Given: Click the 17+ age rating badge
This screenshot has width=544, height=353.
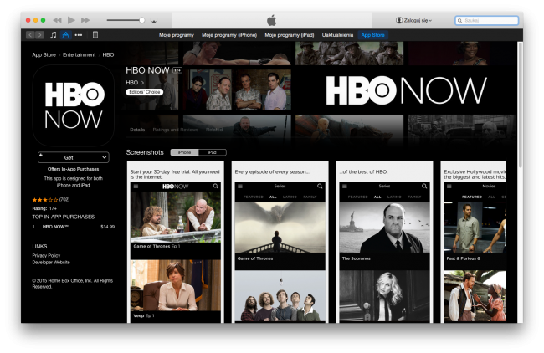Looking at the screenshot, I should coord(177,70).
